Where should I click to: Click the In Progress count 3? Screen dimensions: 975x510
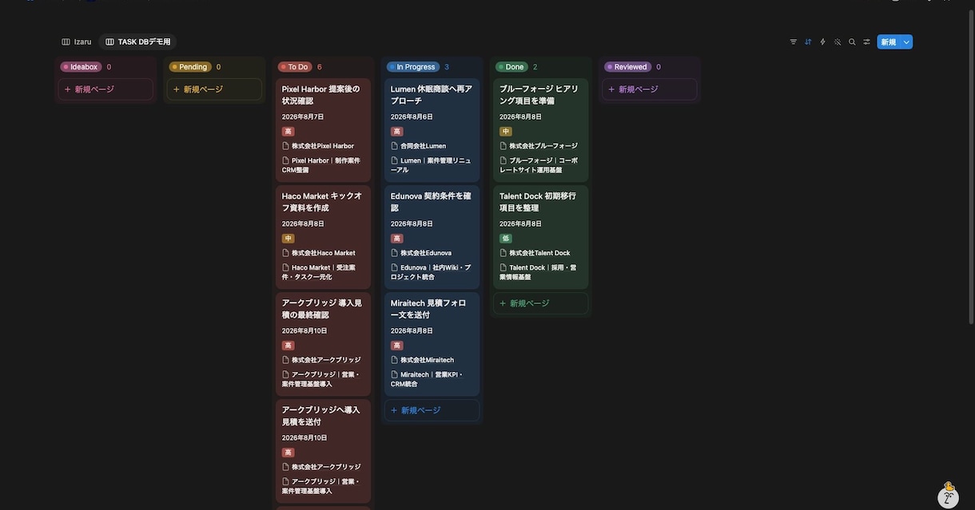tap(447, 67)
